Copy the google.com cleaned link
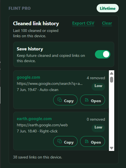The width and height of the screenshot is (126, 168). click(65, 100)
